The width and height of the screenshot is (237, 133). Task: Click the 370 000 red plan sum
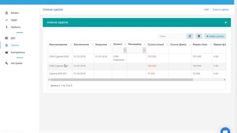152,57
